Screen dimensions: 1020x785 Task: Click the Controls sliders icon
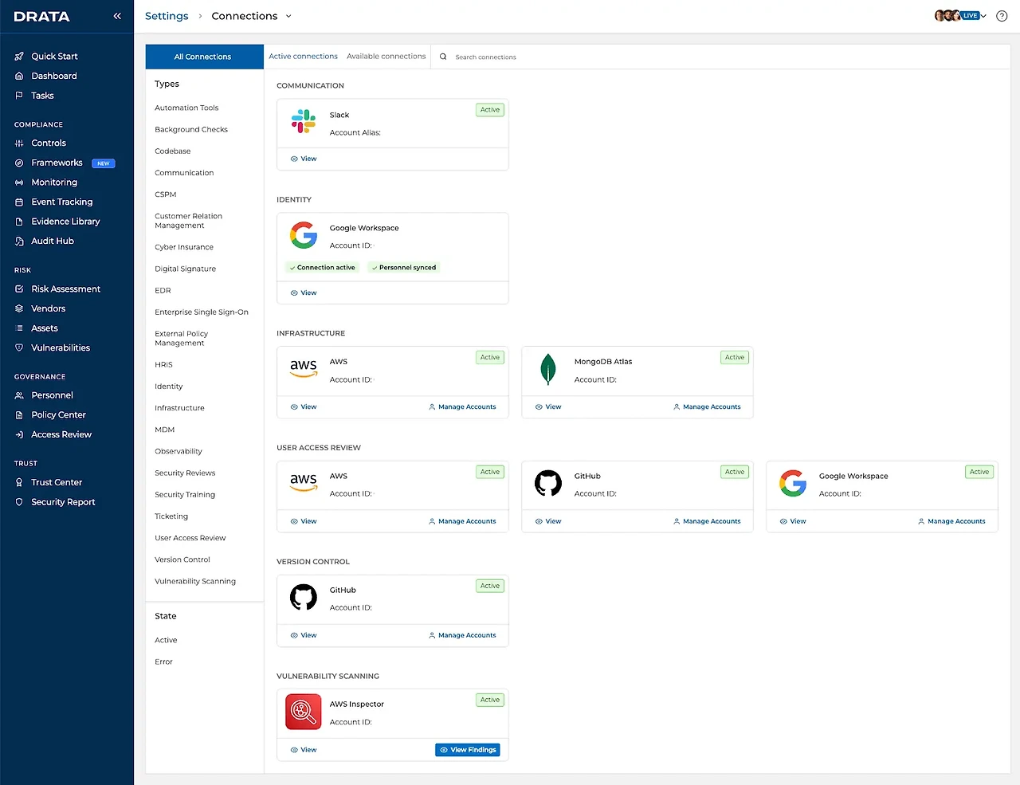tap(19, 143)
